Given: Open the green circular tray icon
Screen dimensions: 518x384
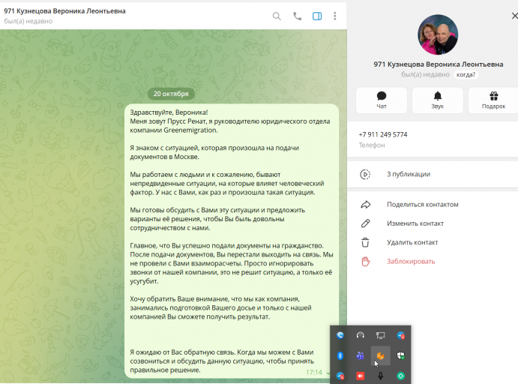Looking at the screenshot, I should point(401,376).
